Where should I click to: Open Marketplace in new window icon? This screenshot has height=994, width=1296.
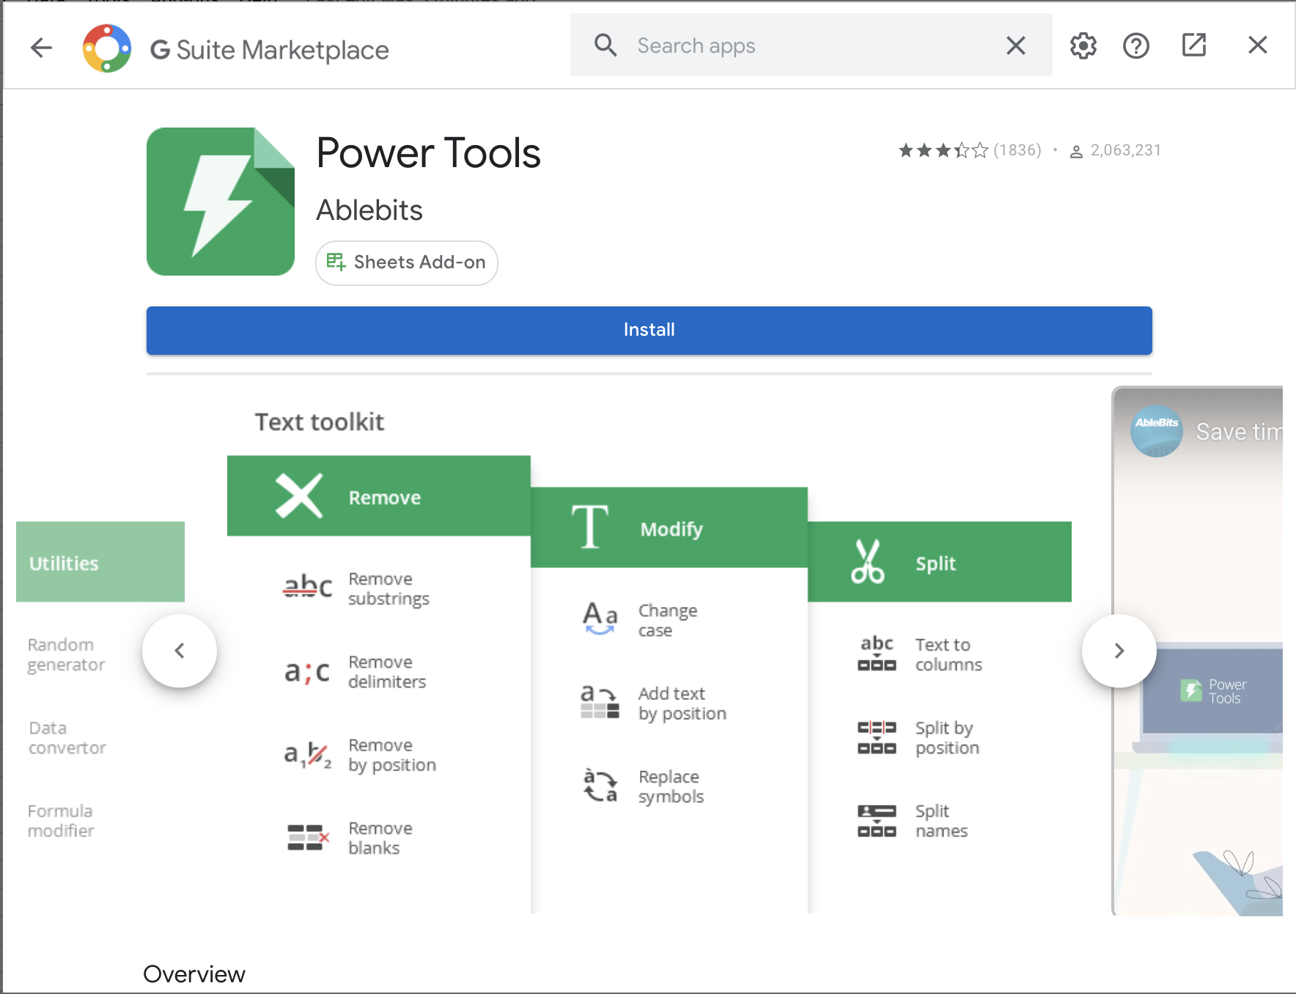pyautogui.click(x=1193, y=45)
